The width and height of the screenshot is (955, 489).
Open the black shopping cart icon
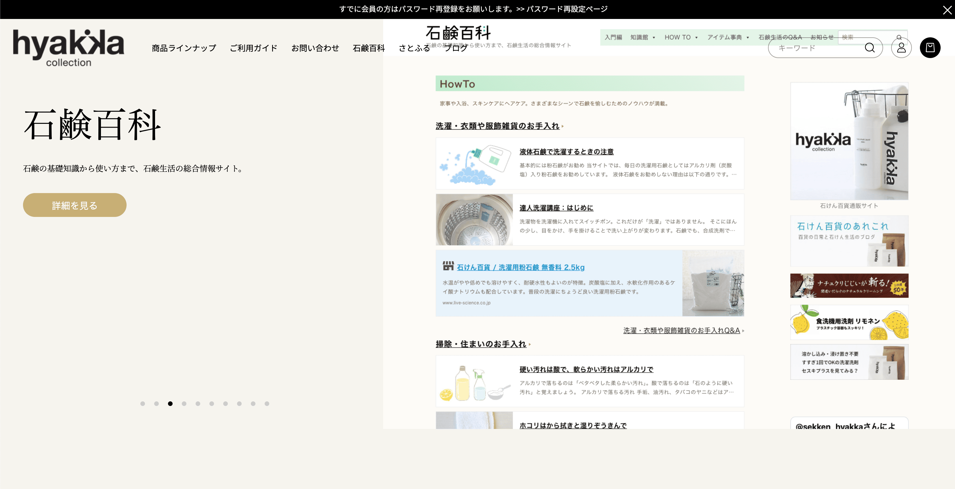pos(930,48)
